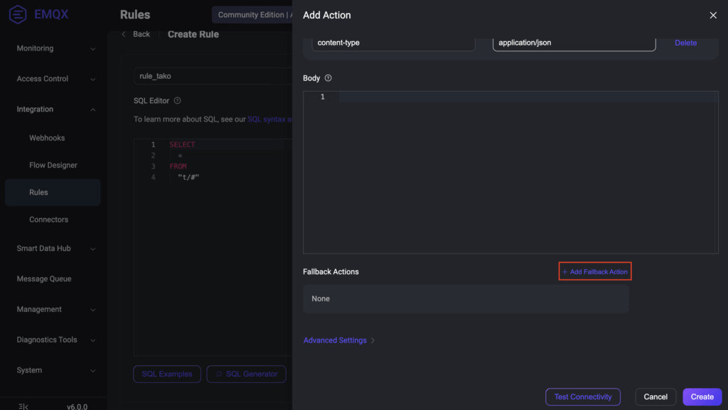Expand Advanced Settings section
The height and width of the screenshot is (410, 728).
coord(338,340)
